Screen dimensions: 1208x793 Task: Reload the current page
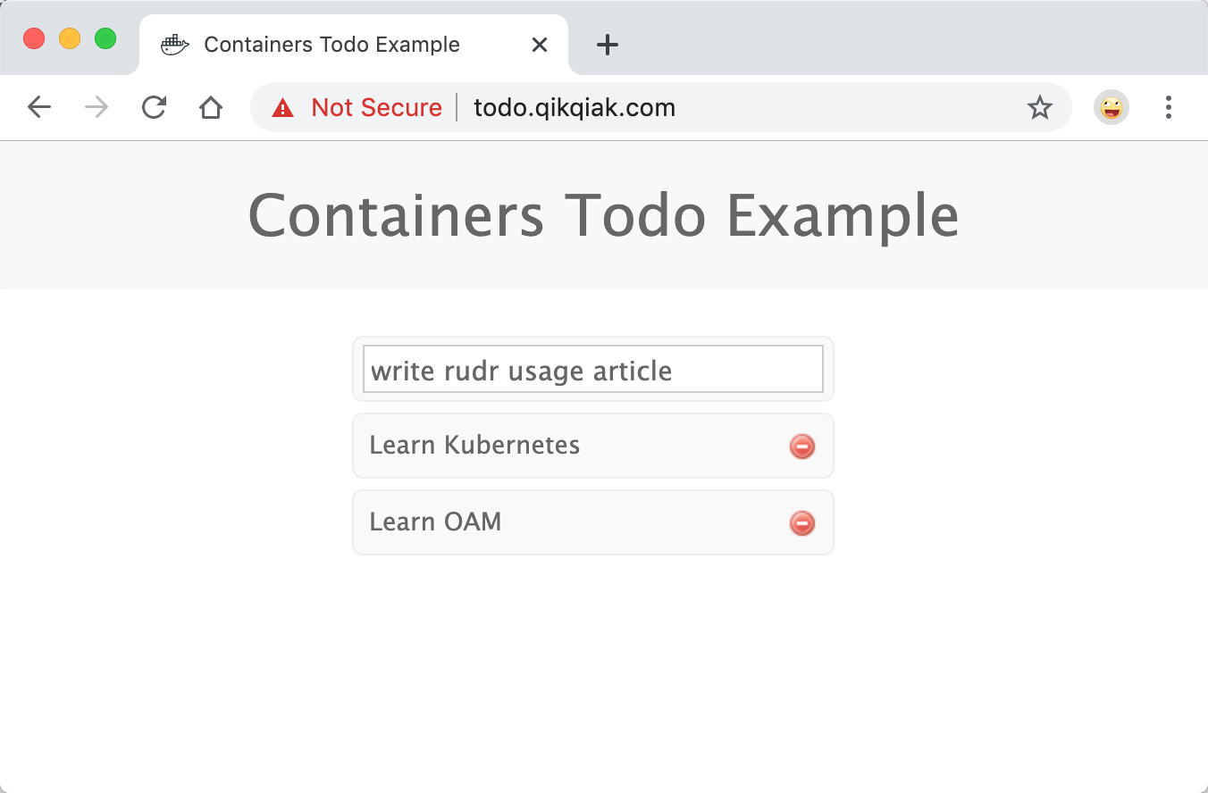154,108
